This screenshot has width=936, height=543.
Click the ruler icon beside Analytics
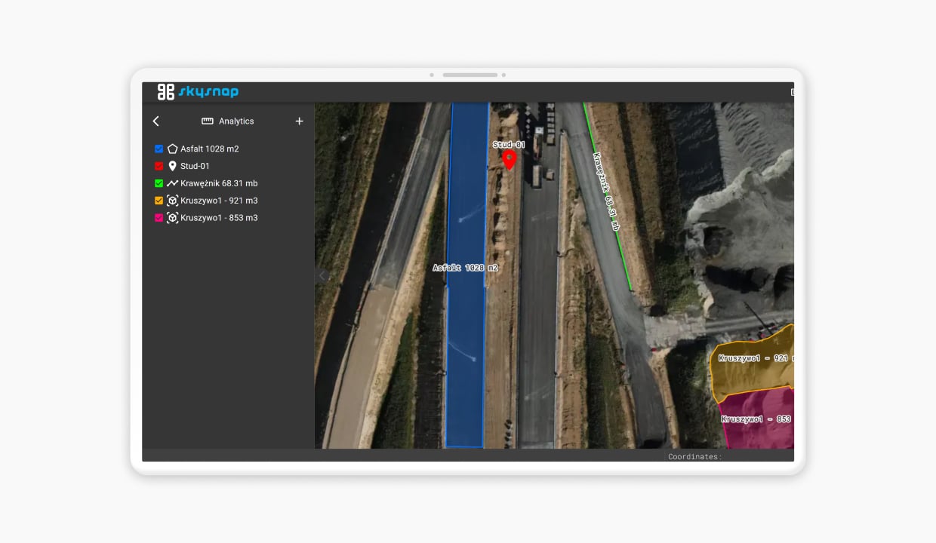tap(208, 121)
